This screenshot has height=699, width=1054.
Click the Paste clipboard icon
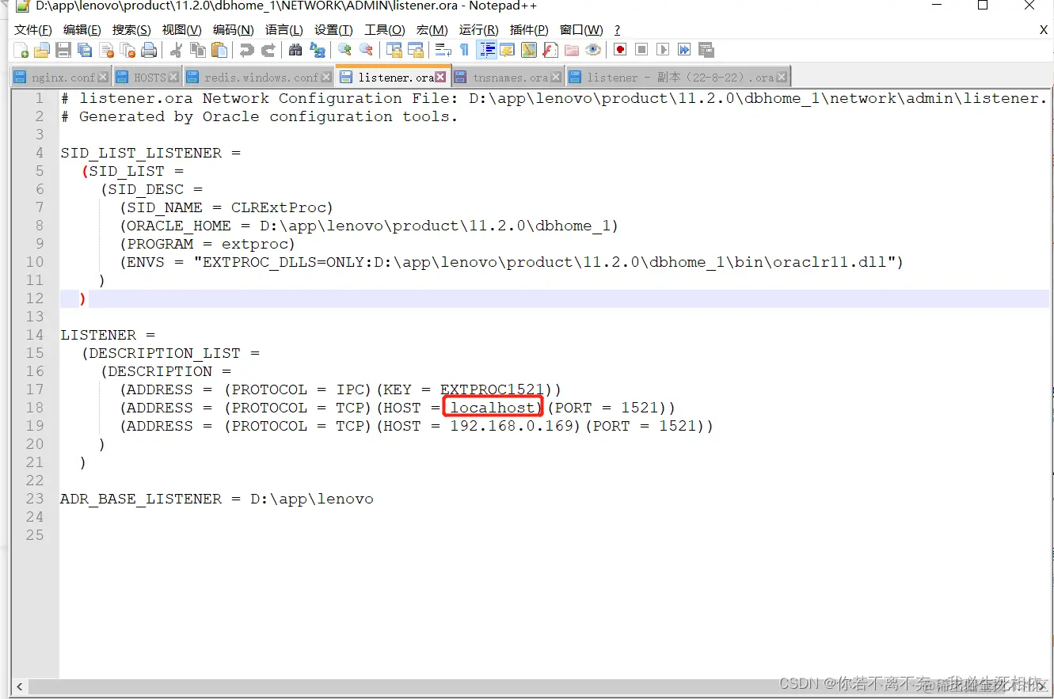(x=219, y=50)
